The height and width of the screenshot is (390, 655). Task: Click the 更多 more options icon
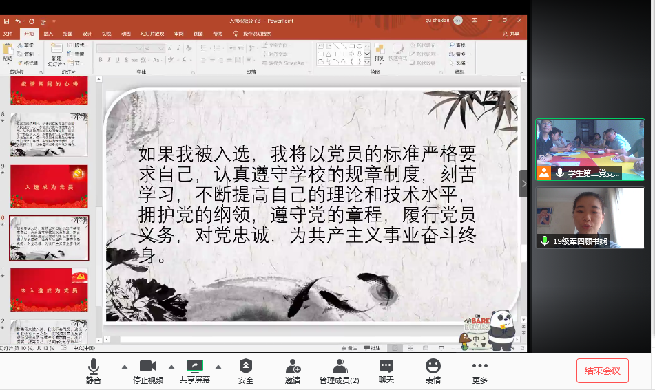[480, 370]
